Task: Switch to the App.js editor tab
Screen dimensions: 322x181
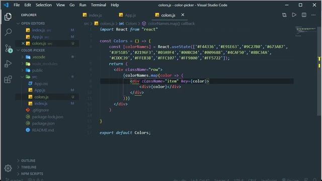Action: click(x=127, y=15)
